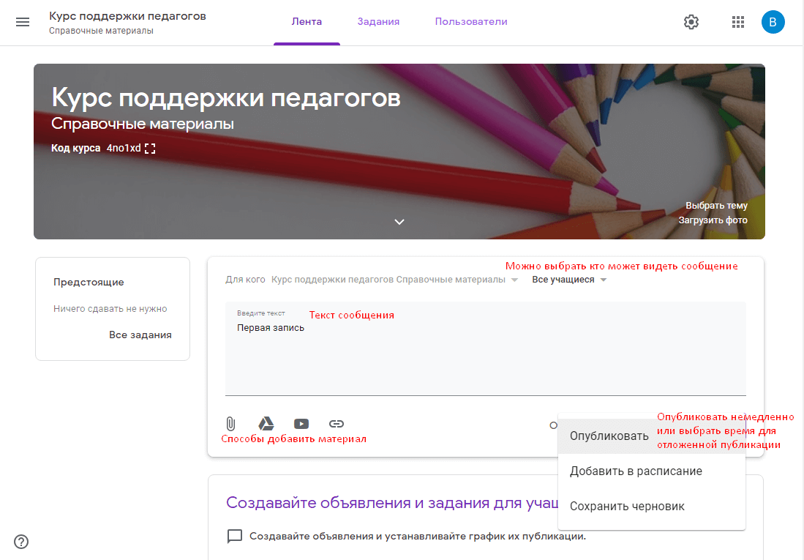
Task: Click the announcement speech bubble icon
Action: (x=234, y=536)
